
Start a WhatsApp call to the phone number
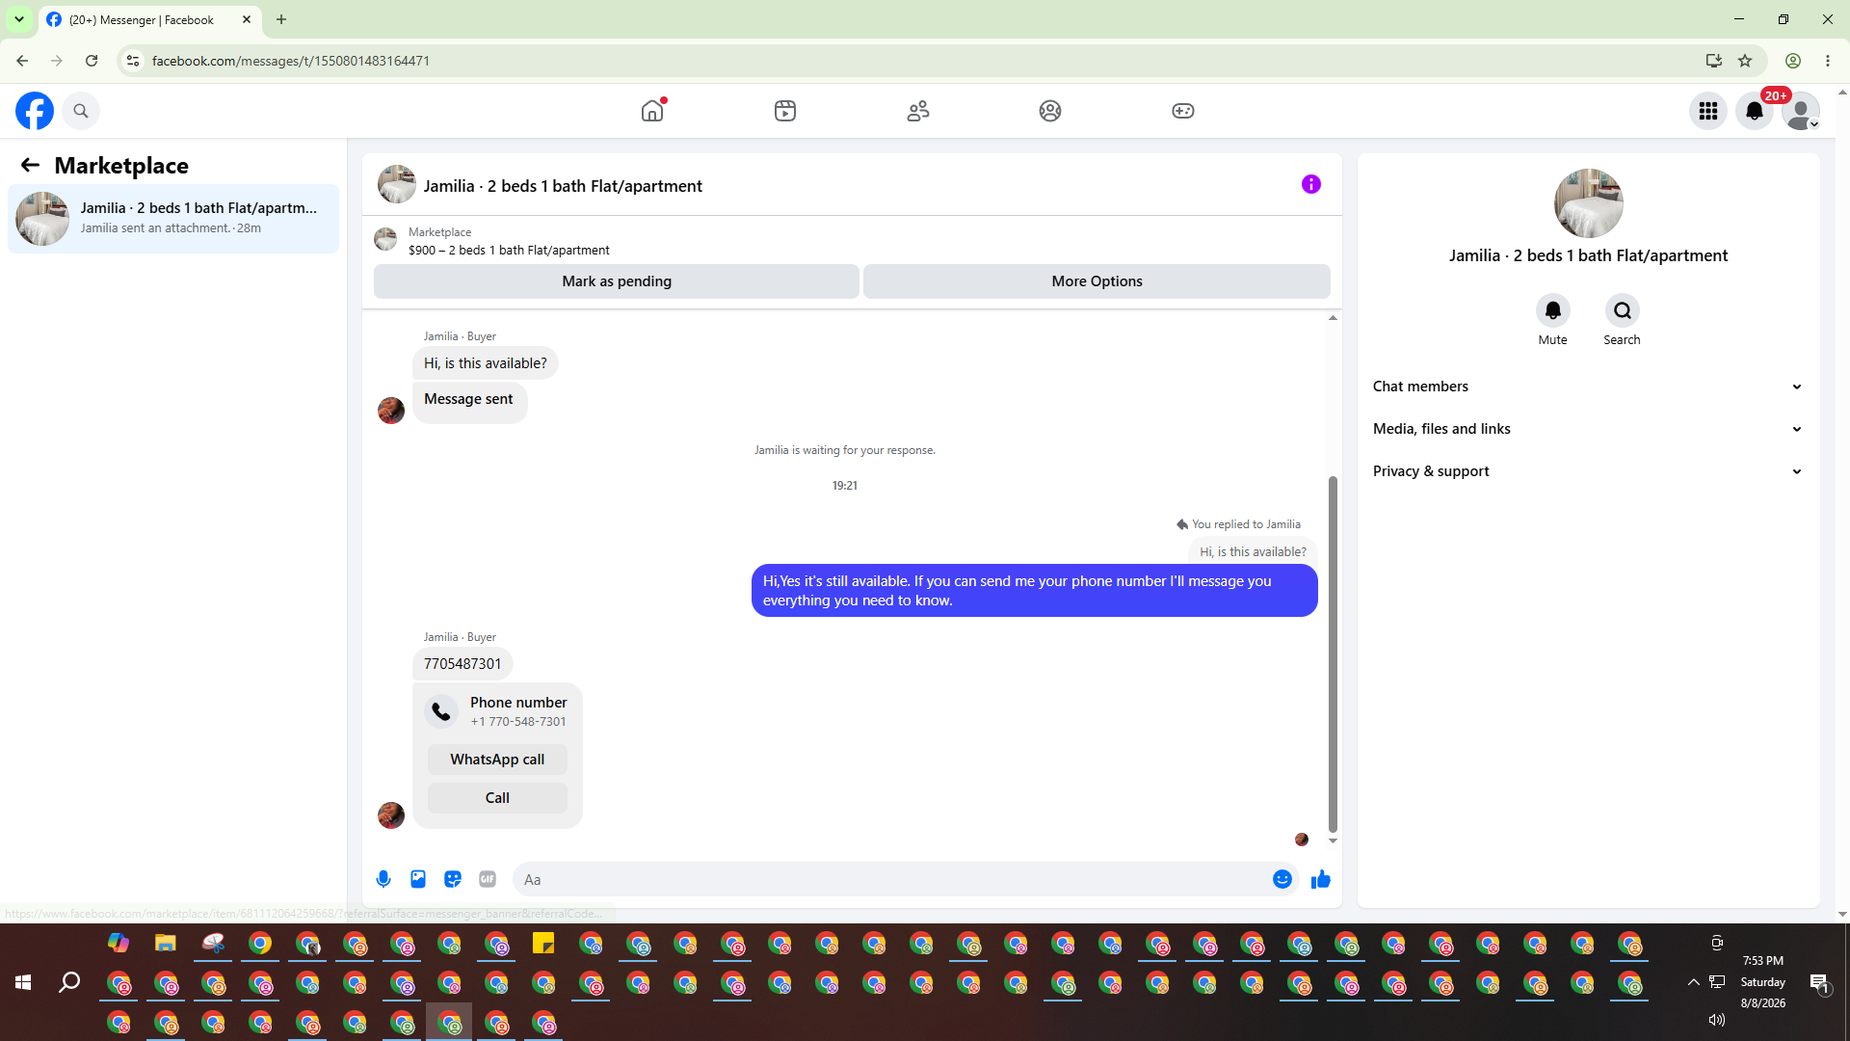(497, 760)
